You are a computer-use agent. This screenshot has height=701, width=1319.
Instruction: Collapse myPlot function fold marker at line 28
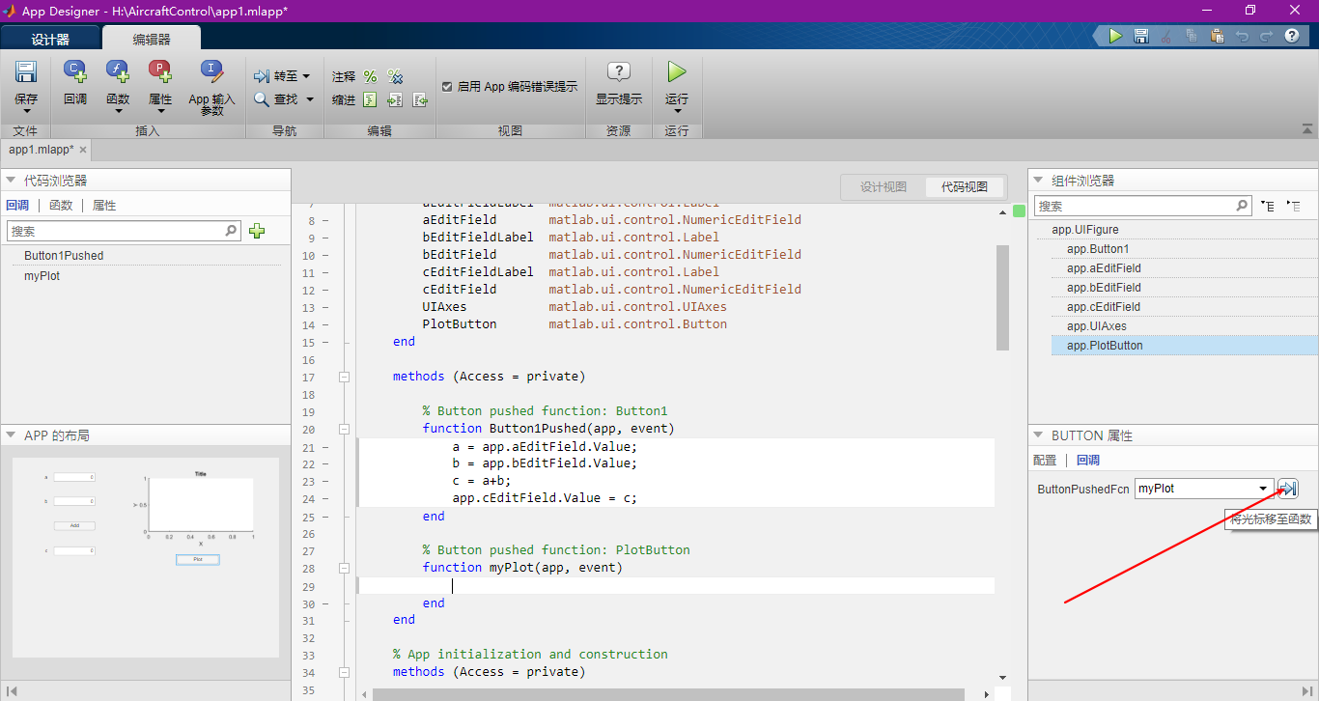[345, 568]
